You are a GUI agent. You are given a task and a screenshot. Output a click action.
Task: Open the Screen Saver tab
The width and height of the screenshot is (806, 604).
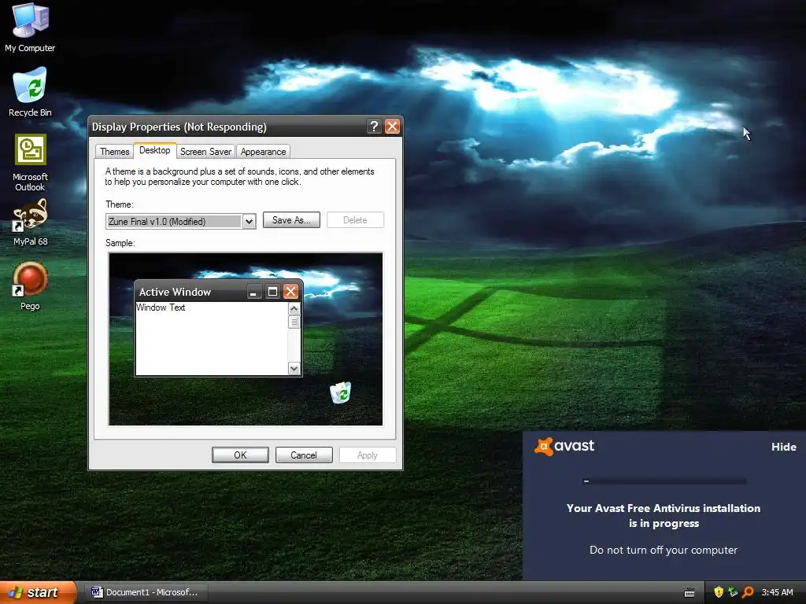205,152
